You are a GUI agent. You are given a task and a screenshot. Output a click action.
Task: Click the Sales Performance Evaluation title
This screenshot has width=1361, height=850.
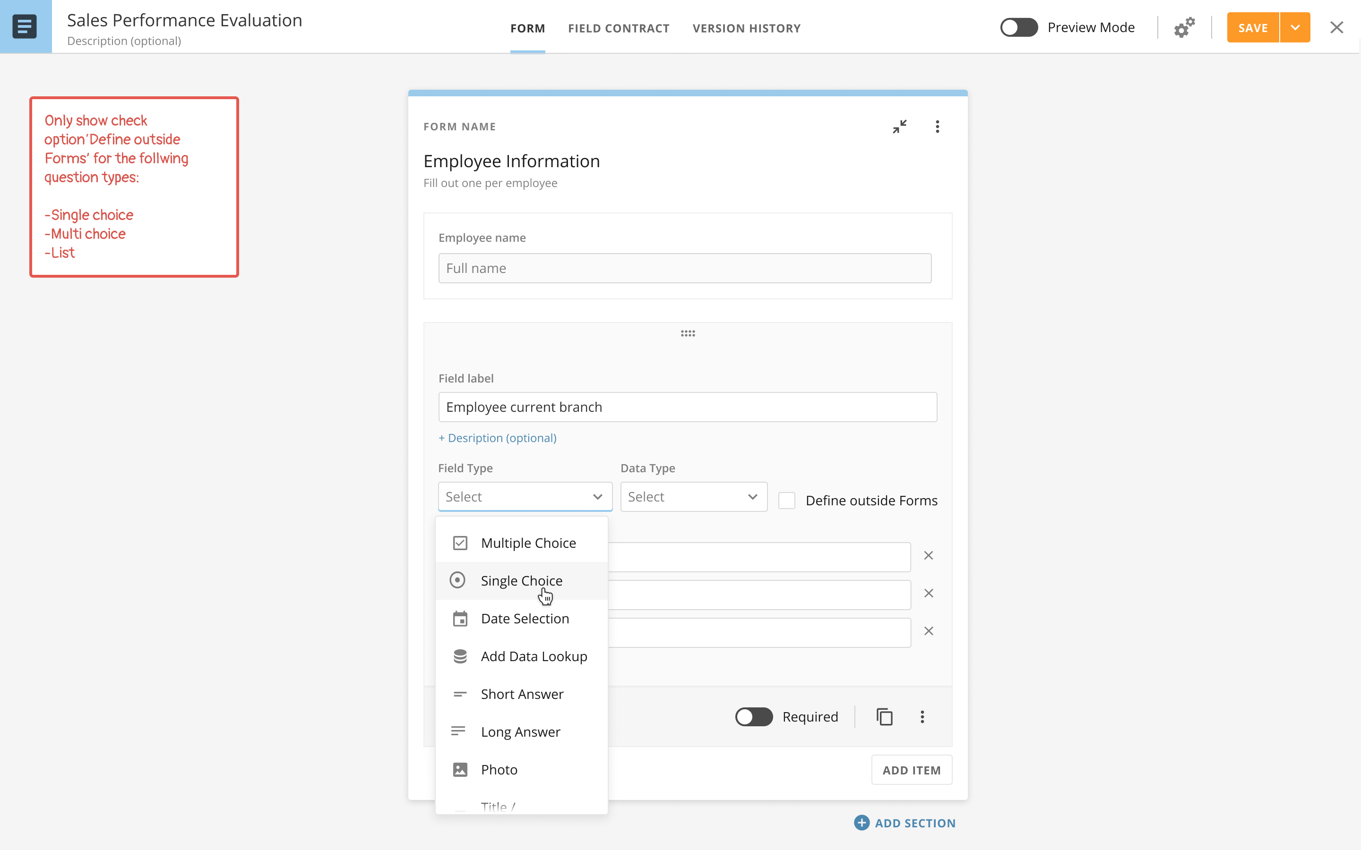click(184, 20)
